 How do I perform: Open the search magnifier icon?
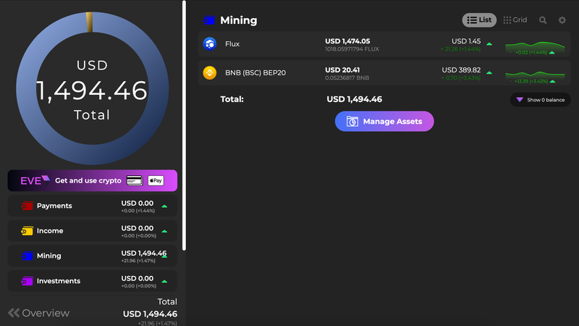pyautogui.click(x=543, y=20)
